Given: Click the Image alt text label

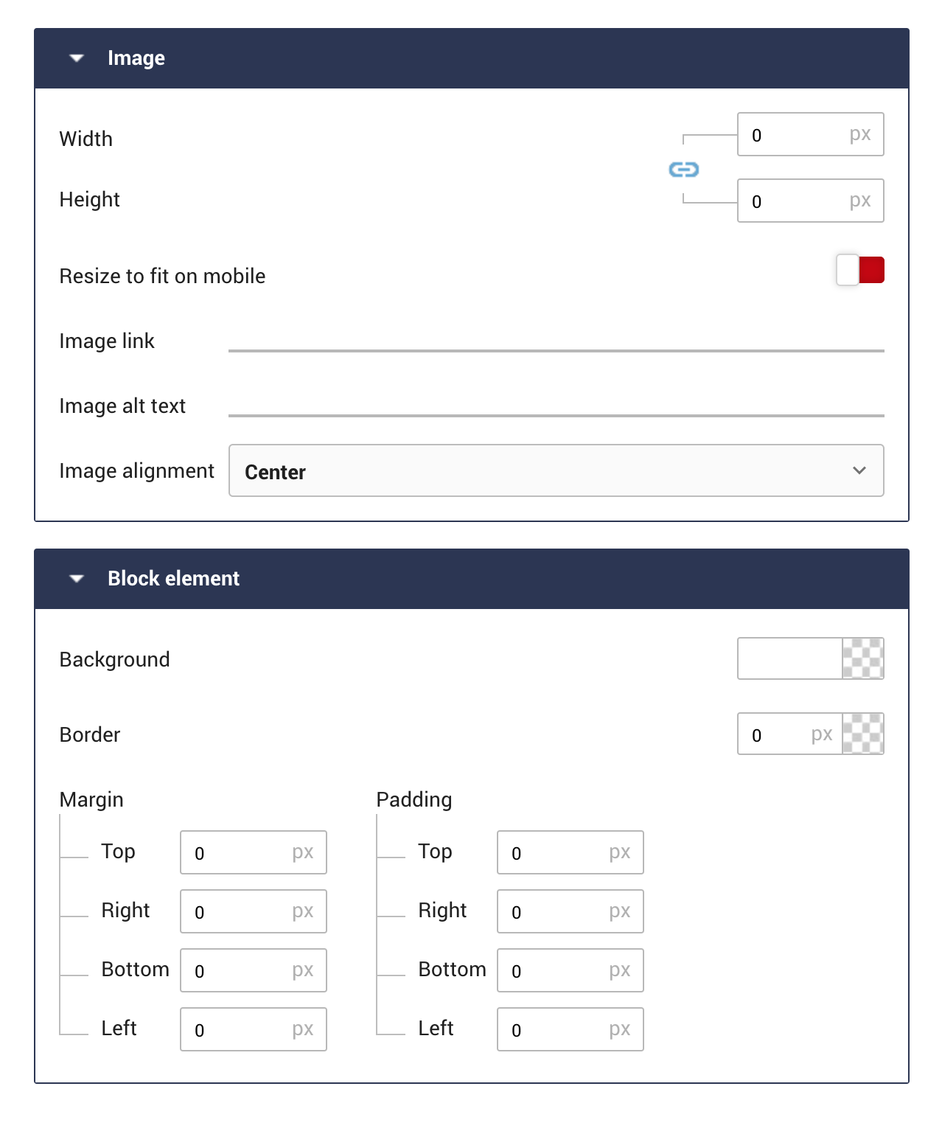Looking at the screenshot, I should 122,406.
